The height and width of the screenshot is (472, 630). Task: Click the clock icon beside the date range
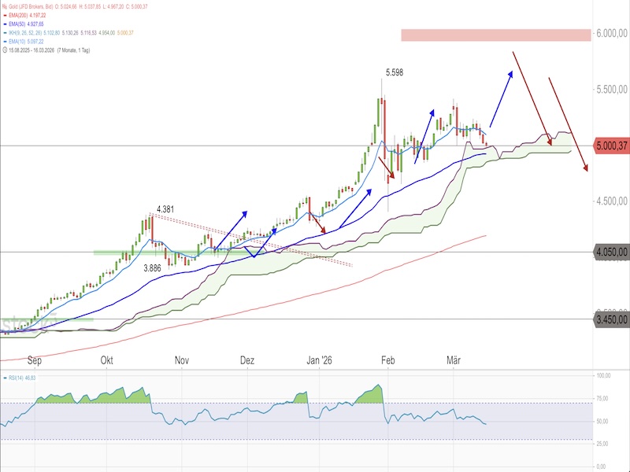[x=5, y=50]
